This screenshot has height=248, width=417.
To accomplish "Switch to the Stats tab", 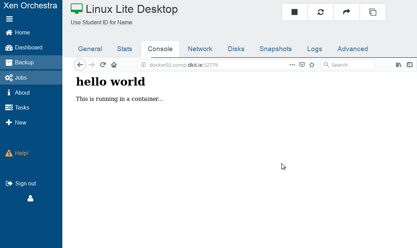I will click(125, 49).
